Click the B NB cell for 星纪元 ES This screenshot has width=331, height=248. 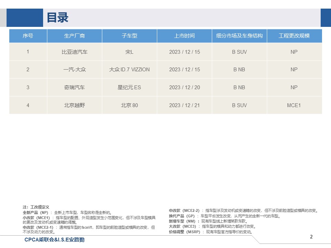click(239, 87)
